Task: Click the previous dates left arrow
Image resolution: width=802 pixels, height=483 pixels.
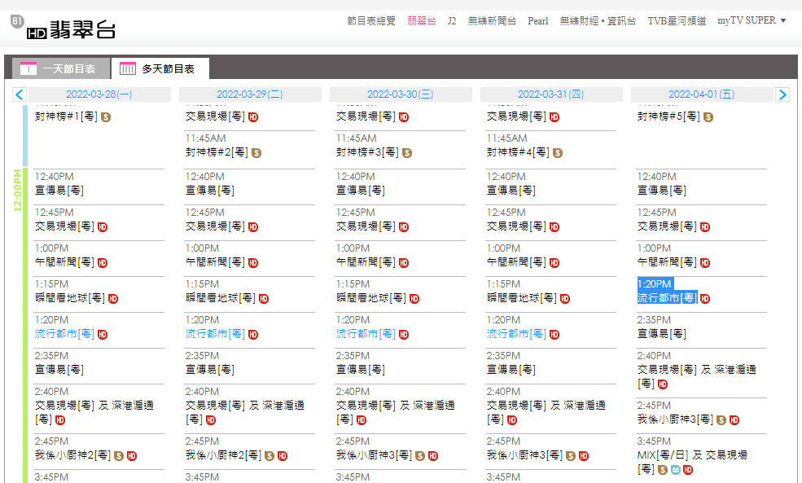Action: pyautogui.click(x=20, y=94)
